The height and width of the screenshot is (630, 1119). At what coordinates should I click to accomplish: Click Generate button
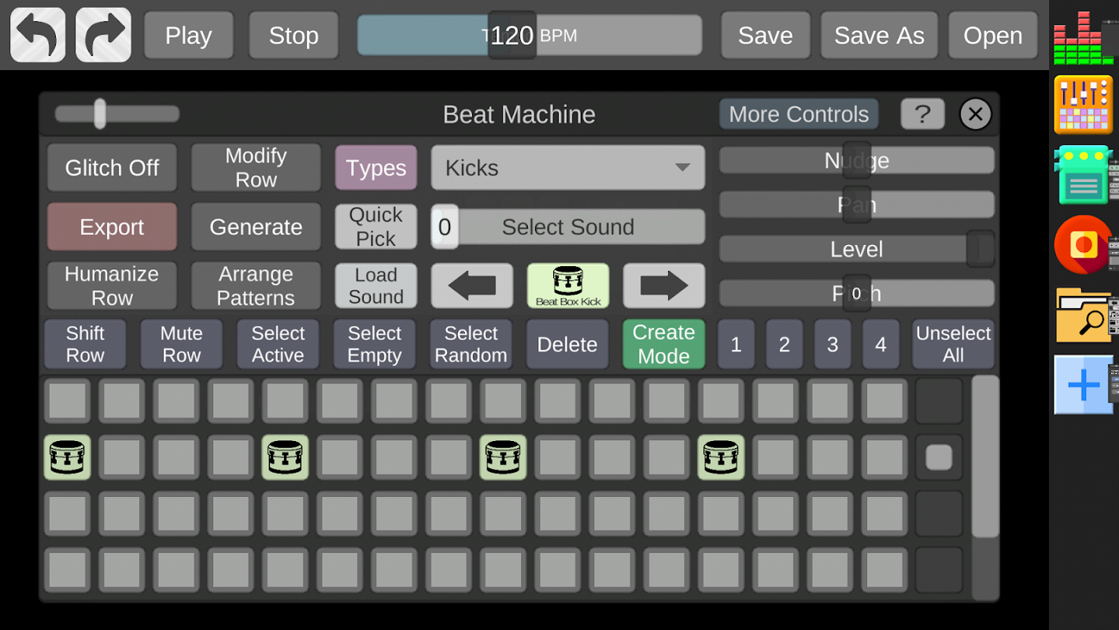256,227
